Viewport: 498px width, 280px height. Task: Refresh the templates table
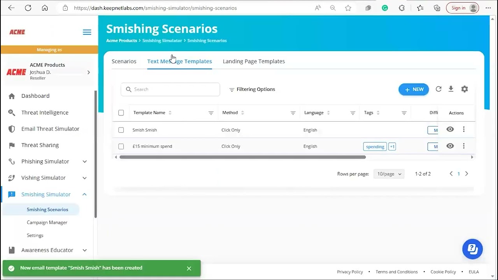pyautogui.click(x=438, y=89)
